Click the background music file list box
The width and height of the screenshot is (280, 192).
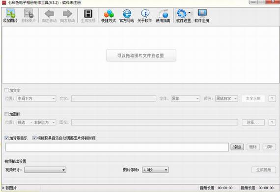(x=117, y=147)
